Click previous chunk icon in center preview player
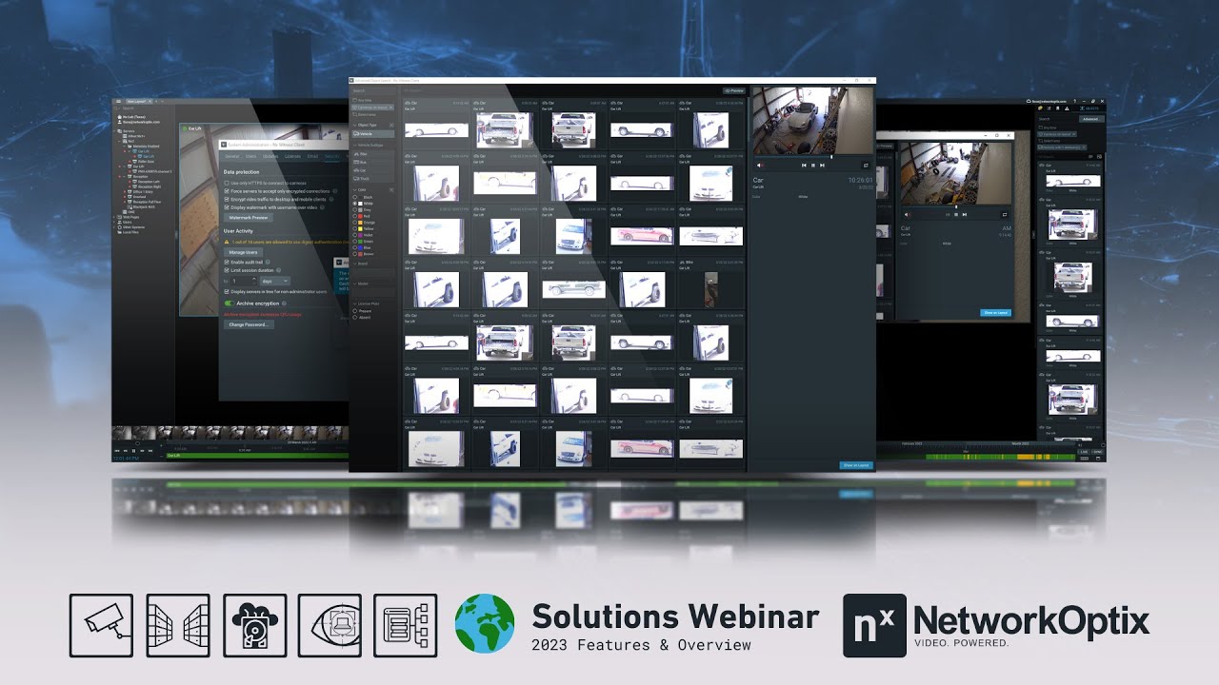The image size is (1219, 685). (x=804, y=166)
